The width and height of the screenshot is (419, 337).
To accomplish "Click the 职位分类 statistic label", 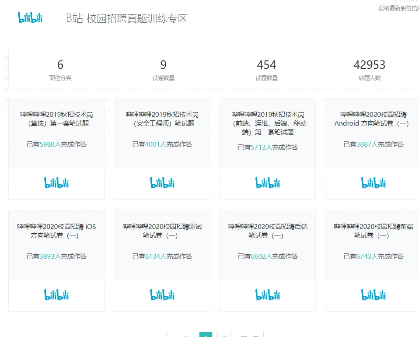I will tap(60, 78).
